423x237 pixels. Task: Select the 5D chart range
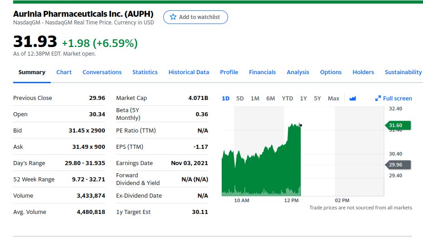point(240,99)
